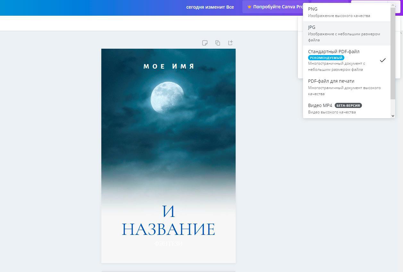Click the add new page icon
The height and width of the screenshot is (272, 403).
pyautogui.click(x=230, y=43)
